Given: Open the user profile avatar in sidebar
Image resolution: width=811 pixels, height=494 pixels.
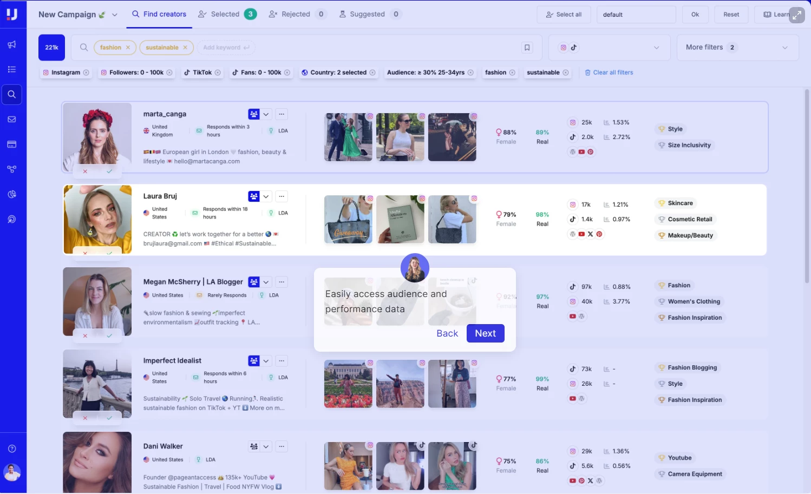Looking at the screenshot, I should tap(12, 472).
